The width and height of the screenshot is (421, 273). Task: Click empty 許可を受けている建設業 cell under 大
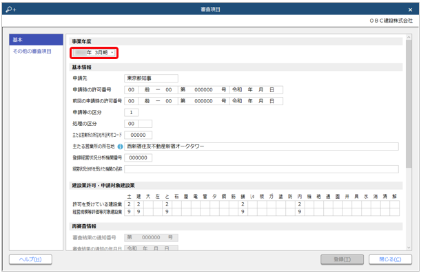click(x=148, y=204)
